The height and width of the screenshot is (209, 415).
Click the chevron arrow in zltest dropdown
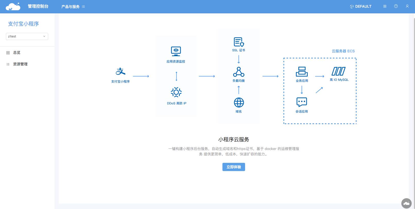(x=44, y=36)
